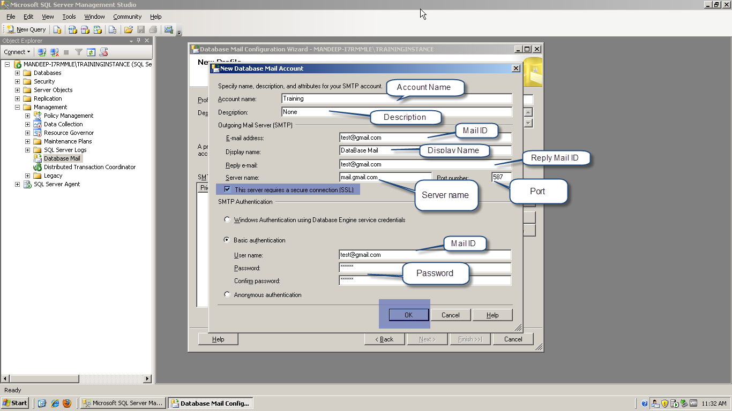
Task: Collapse the MANDEEP-I7RMMLE server node
Action: (x=8, y=64)
